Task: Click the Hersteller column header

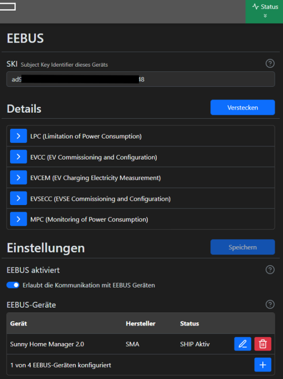Action: (x=141, y=323)
